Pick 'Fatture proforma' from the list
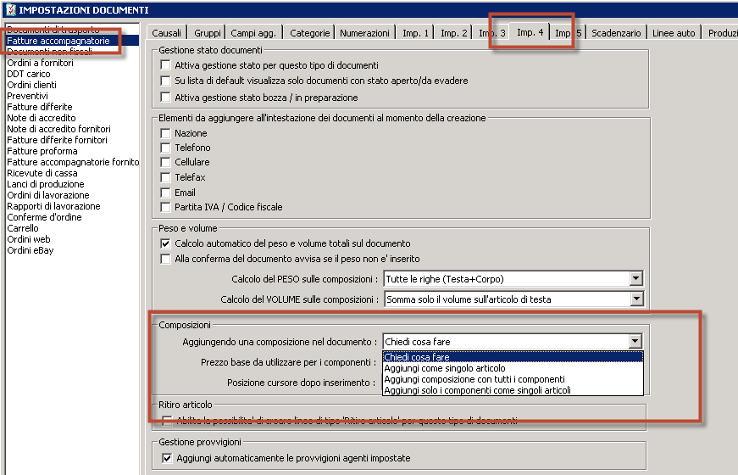 pyautogui.click(x=73, y=151)
